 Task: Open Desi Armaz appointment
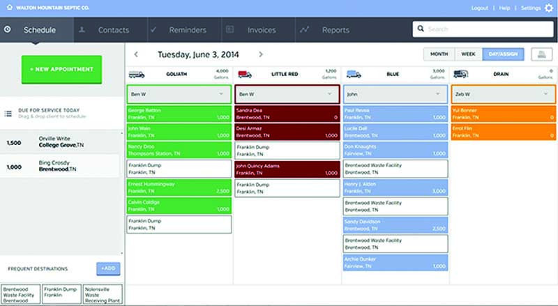[x=287, y=132]
